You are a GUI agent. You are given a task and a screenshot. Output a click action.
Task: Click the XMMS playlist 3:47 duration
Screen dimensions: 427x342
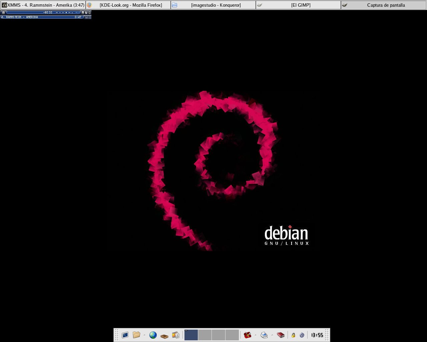point(78,17)
